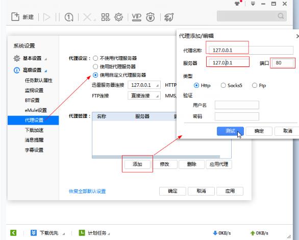The height and width of the screenshot is (240, 299).
Task: Click the 用户名 input field
Action: (237, 105)
